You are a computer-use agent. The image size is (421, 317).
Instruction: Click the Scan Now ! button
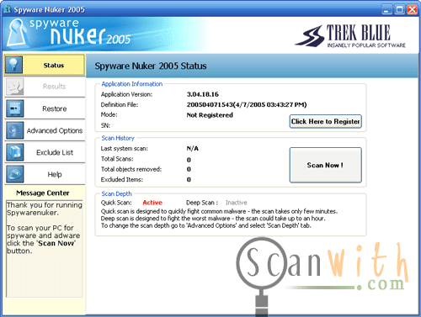325,165
